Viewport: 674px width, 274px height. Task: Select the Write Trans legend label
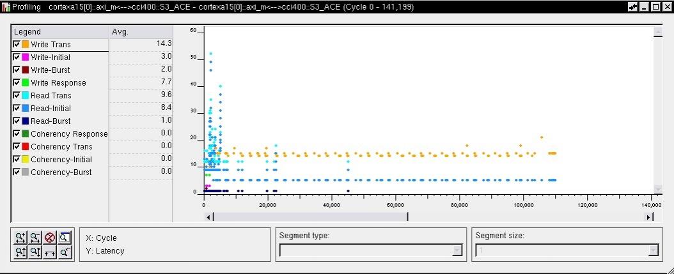click(x=51, y=44)
